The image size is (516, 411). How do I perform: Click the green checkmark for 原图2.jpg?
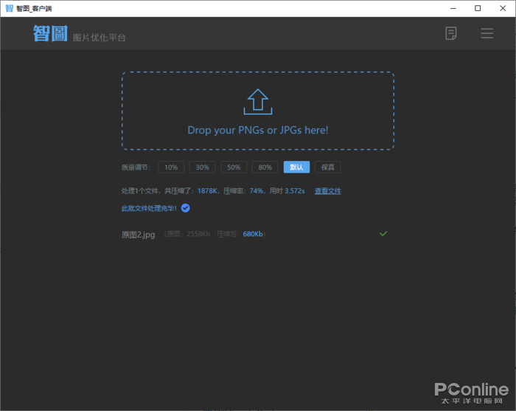383,234
